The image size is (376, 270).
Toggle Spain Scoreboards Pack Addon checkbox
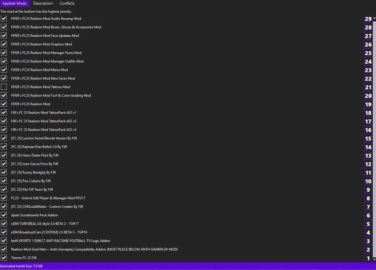tap(4, 215)
